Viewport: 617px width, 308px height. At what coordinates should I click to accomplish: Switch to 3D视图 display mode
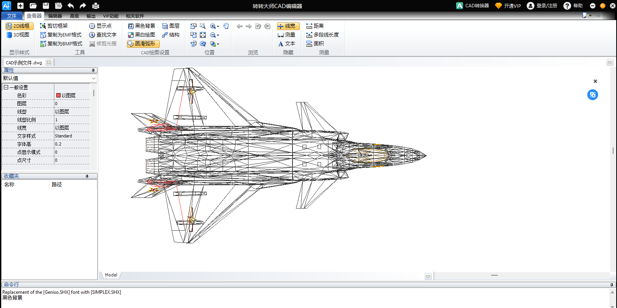point(18,35)
